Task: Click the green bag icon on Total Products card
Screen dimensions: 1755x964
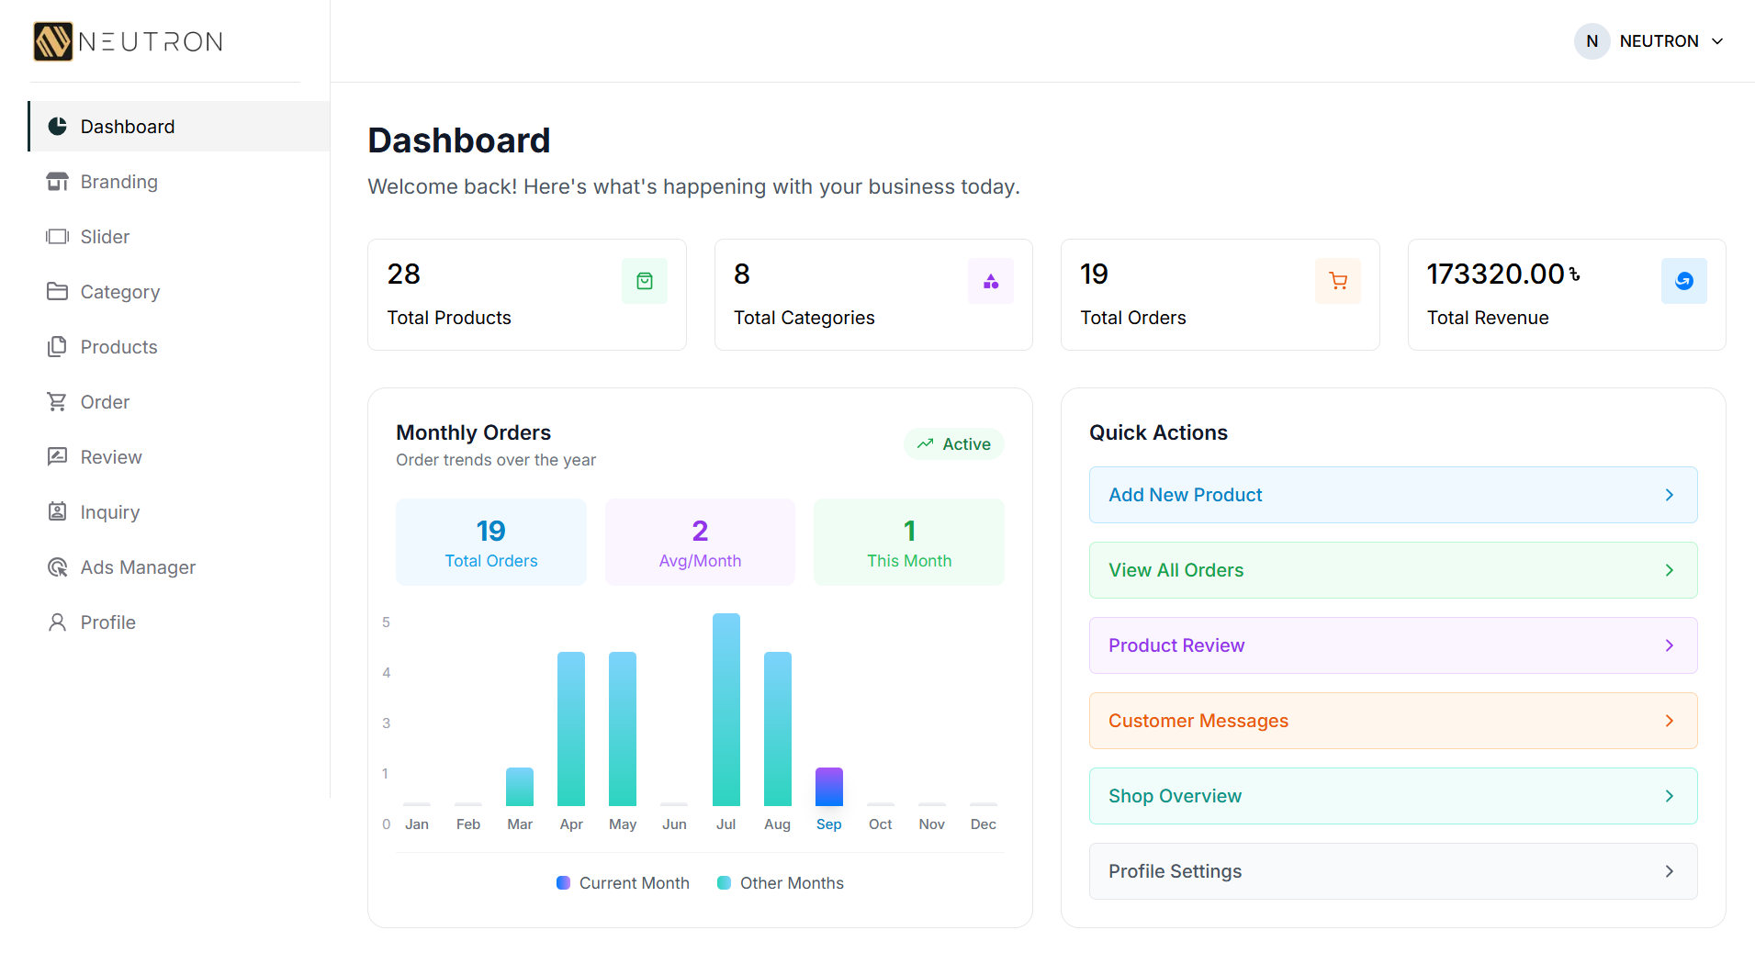Action: pyautogui.click(x=644, y=281)
